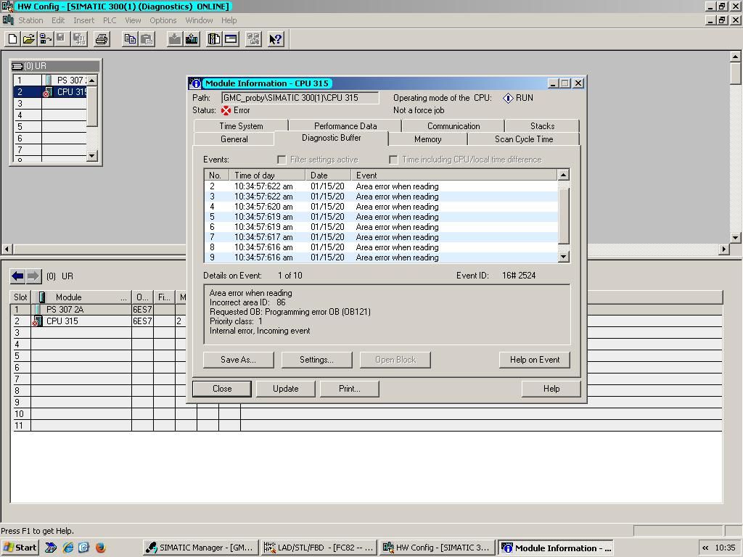Click CPU 315 module icon in rack view

pos(48,91)
